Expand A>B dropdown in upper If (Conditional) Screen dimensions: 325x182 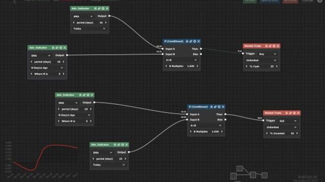[181, 60]
